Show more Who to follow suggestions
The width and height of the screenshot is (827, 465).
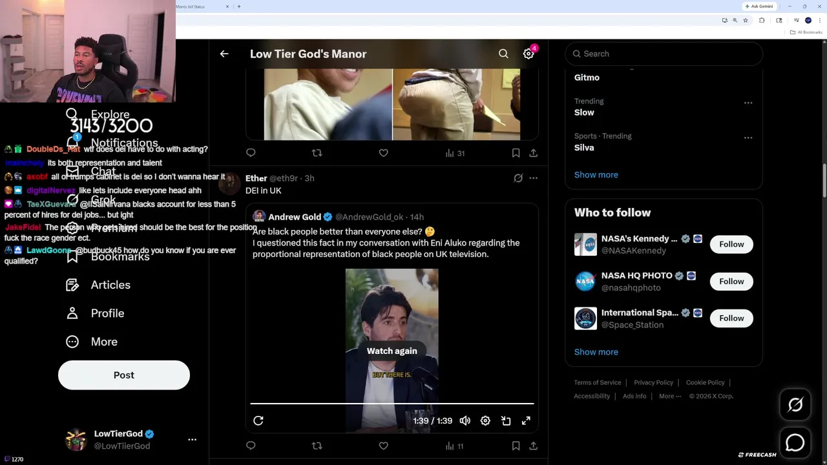coord(596,352)
